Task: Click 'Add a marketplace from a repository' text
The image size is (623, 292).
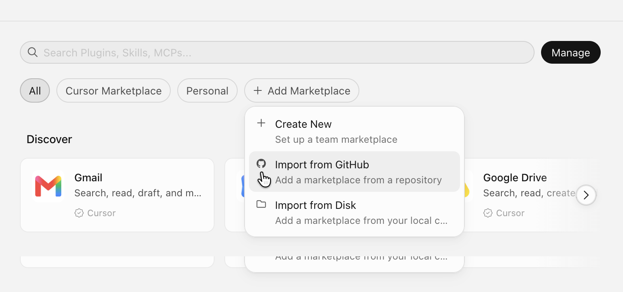Action: coord(359,180)
